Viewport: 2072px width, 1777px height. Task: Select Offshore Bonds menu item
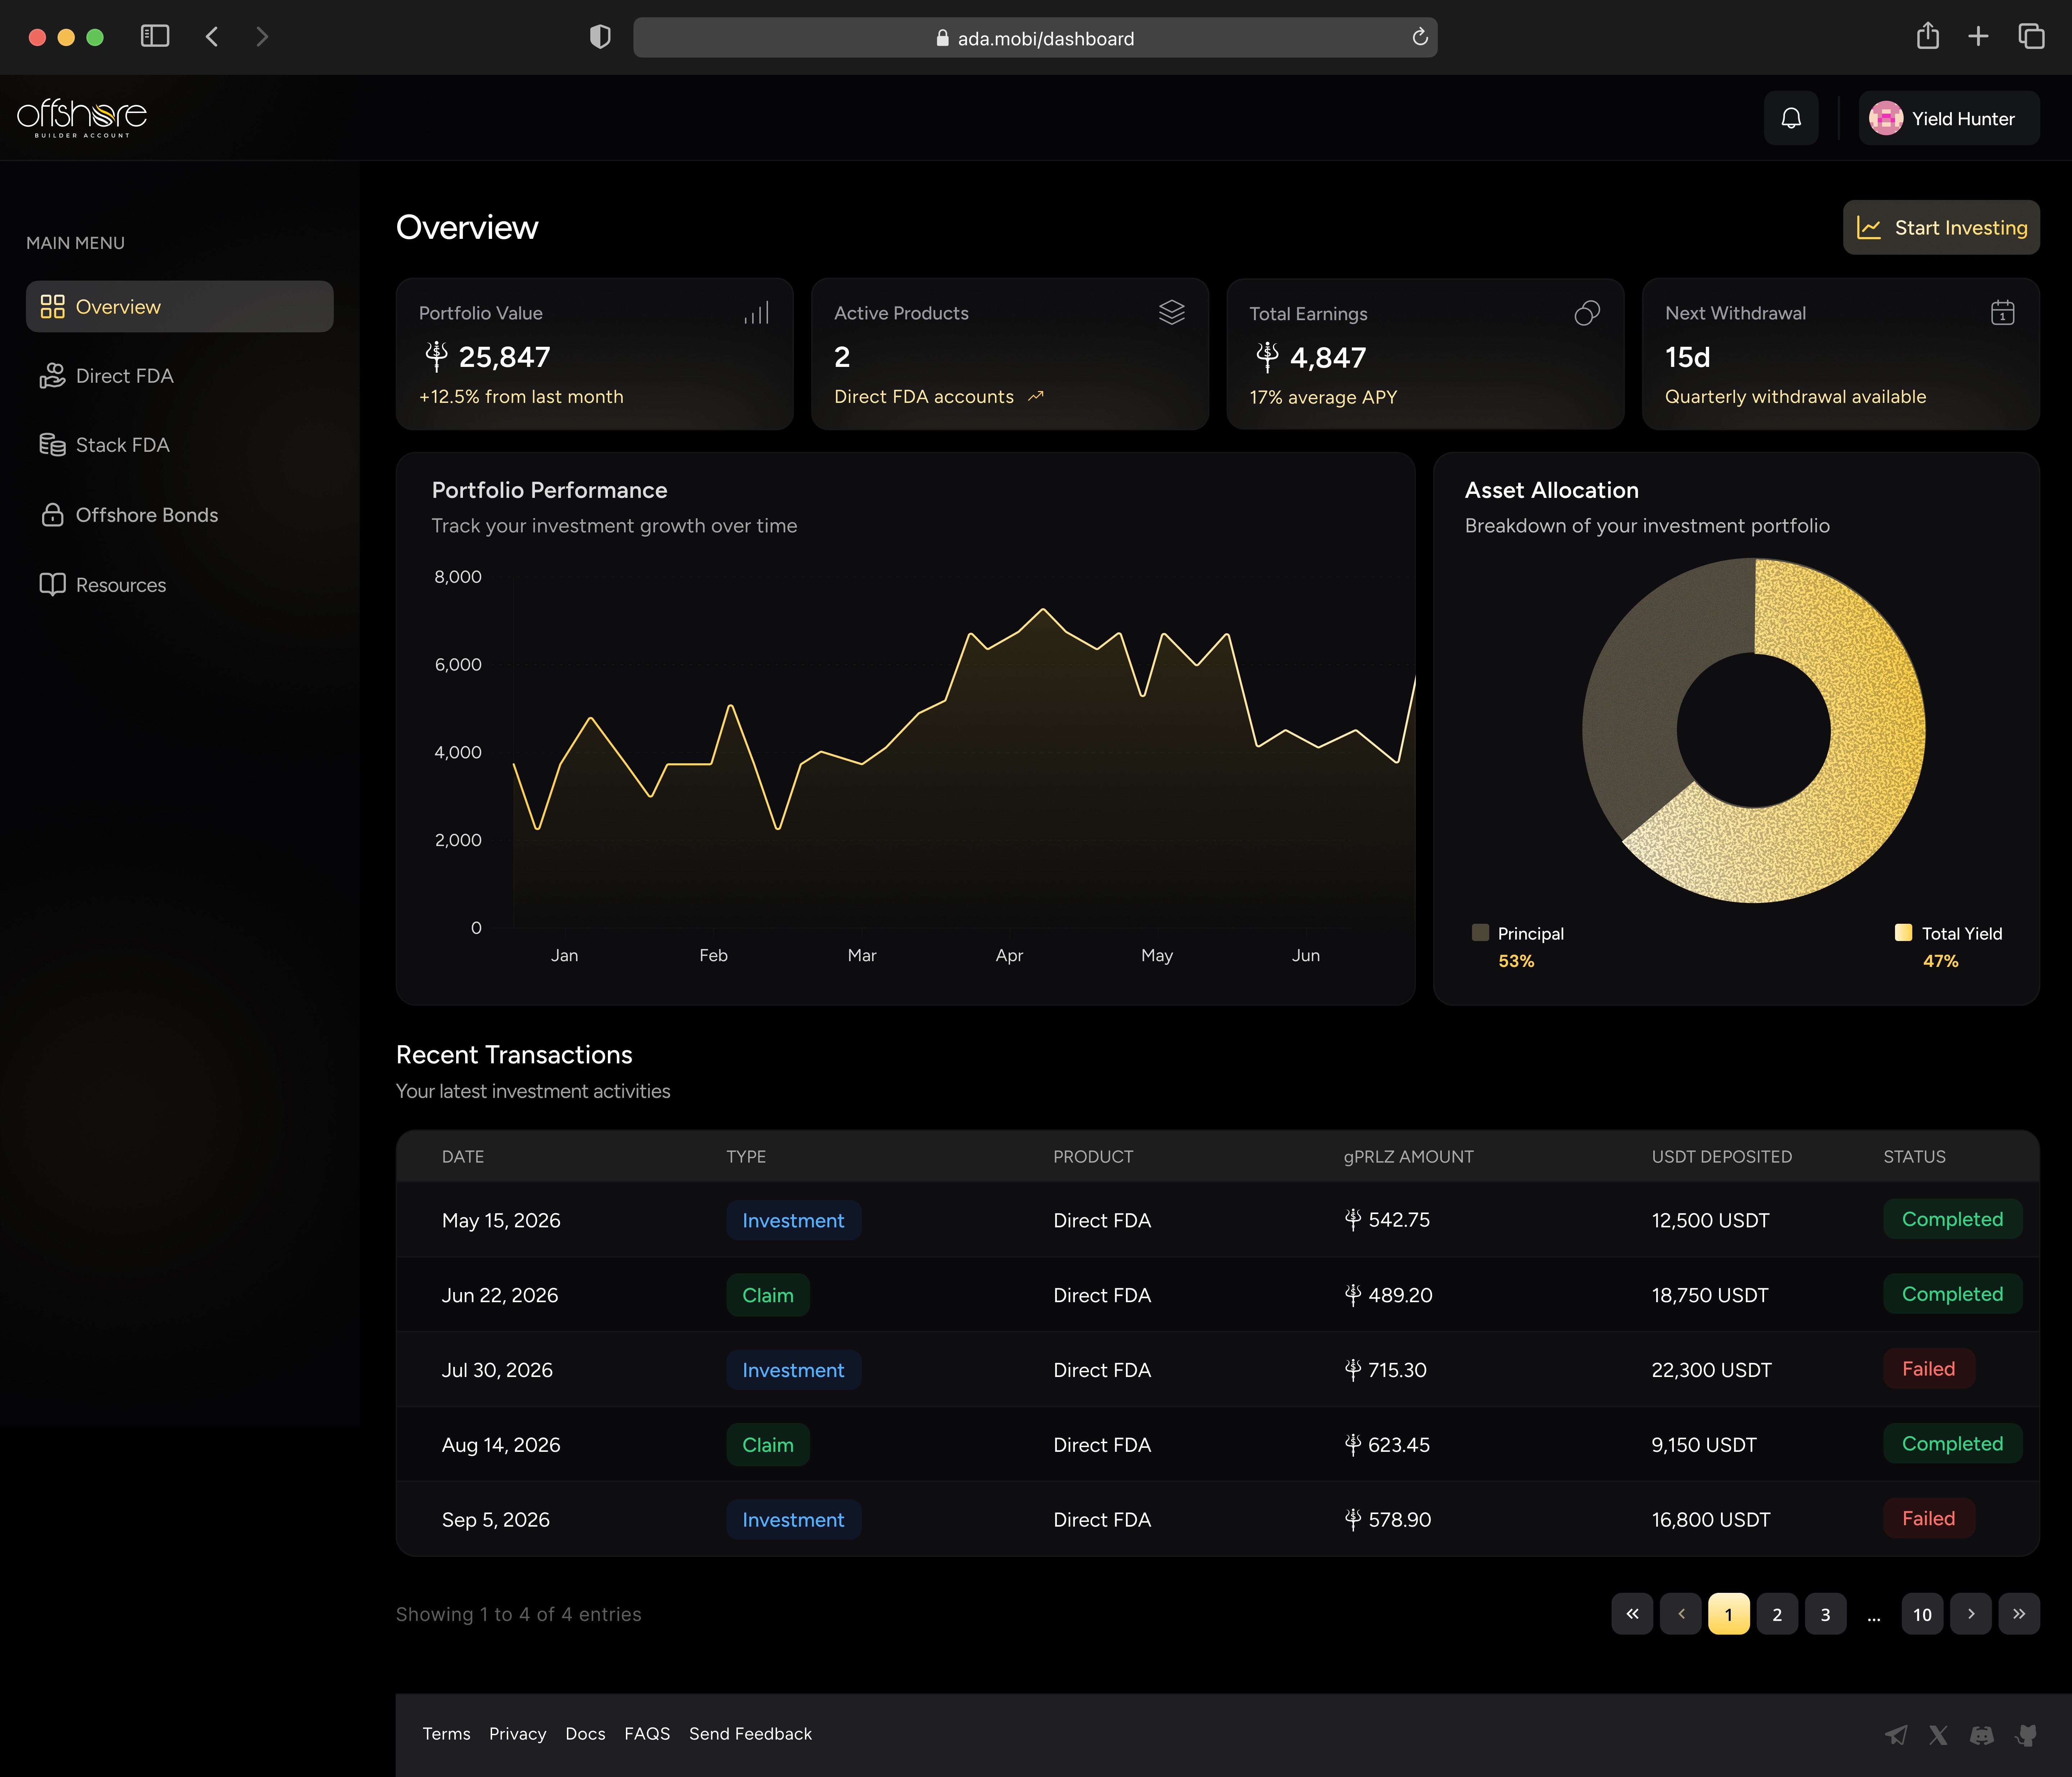(146, 515)
